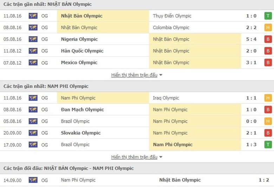Click the 5 : 4 score of Nigeria match

[251, 39]
